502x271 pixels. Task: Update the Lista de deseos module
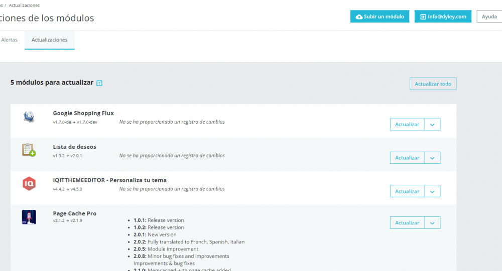coord(407,158)
